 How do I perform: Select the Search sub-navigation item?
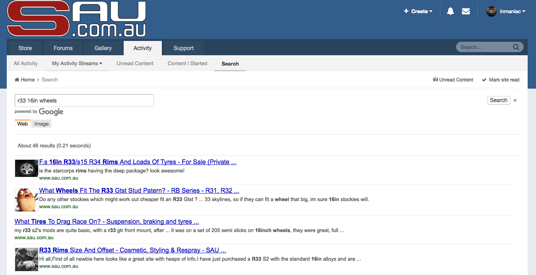point(230,64)
